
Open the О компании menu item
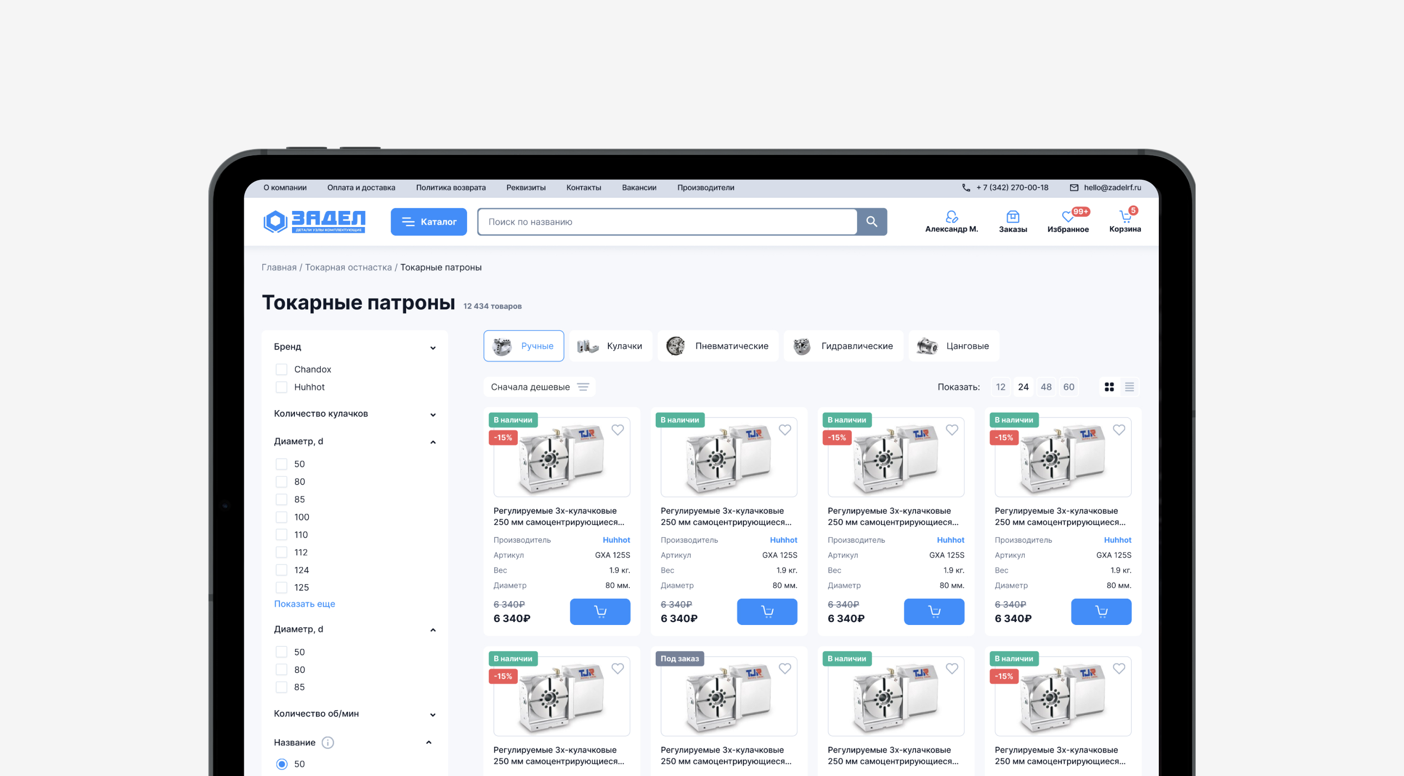285,188
